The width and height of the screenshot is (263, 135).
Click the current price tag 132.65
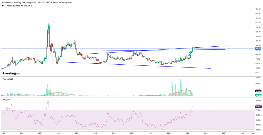coord(258,48)
